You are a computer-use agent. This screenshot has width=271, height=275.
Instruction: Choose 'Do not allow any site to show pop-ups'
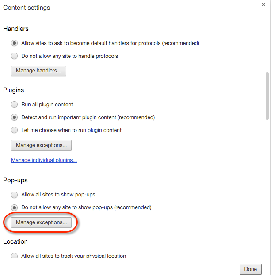click(x=15, y=207)
